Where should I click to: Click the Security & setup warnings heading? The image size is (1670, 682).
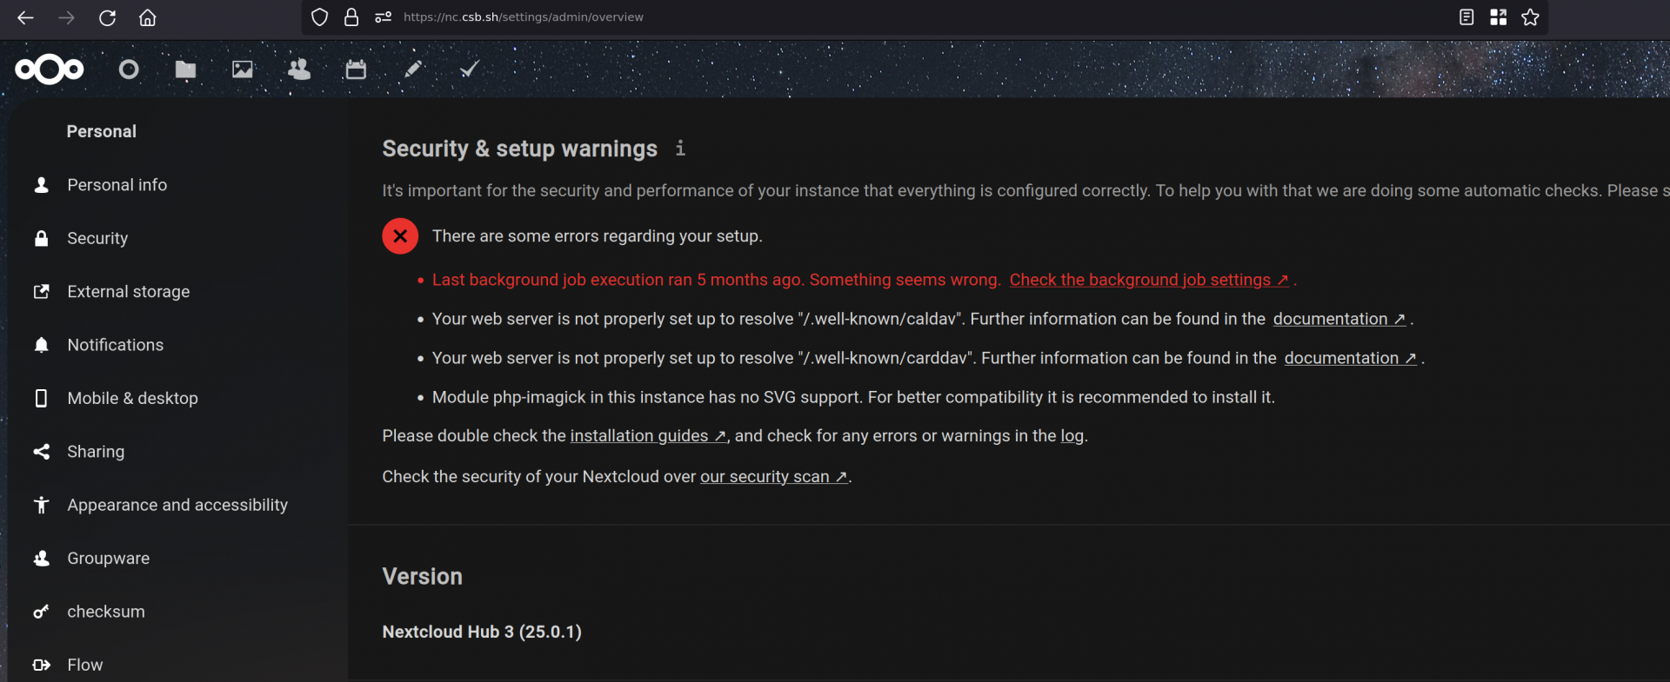coord(520,149)
